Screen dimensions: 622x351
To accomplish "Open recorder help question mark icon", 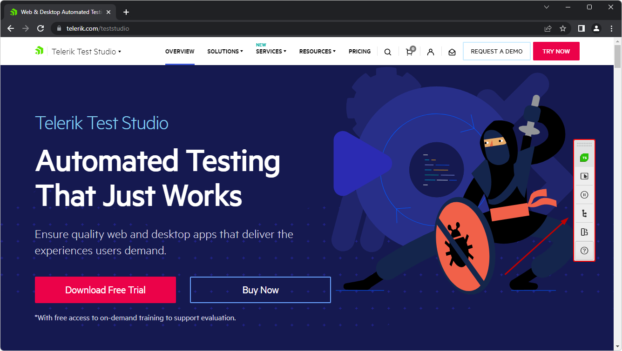I will coord(584,251).
